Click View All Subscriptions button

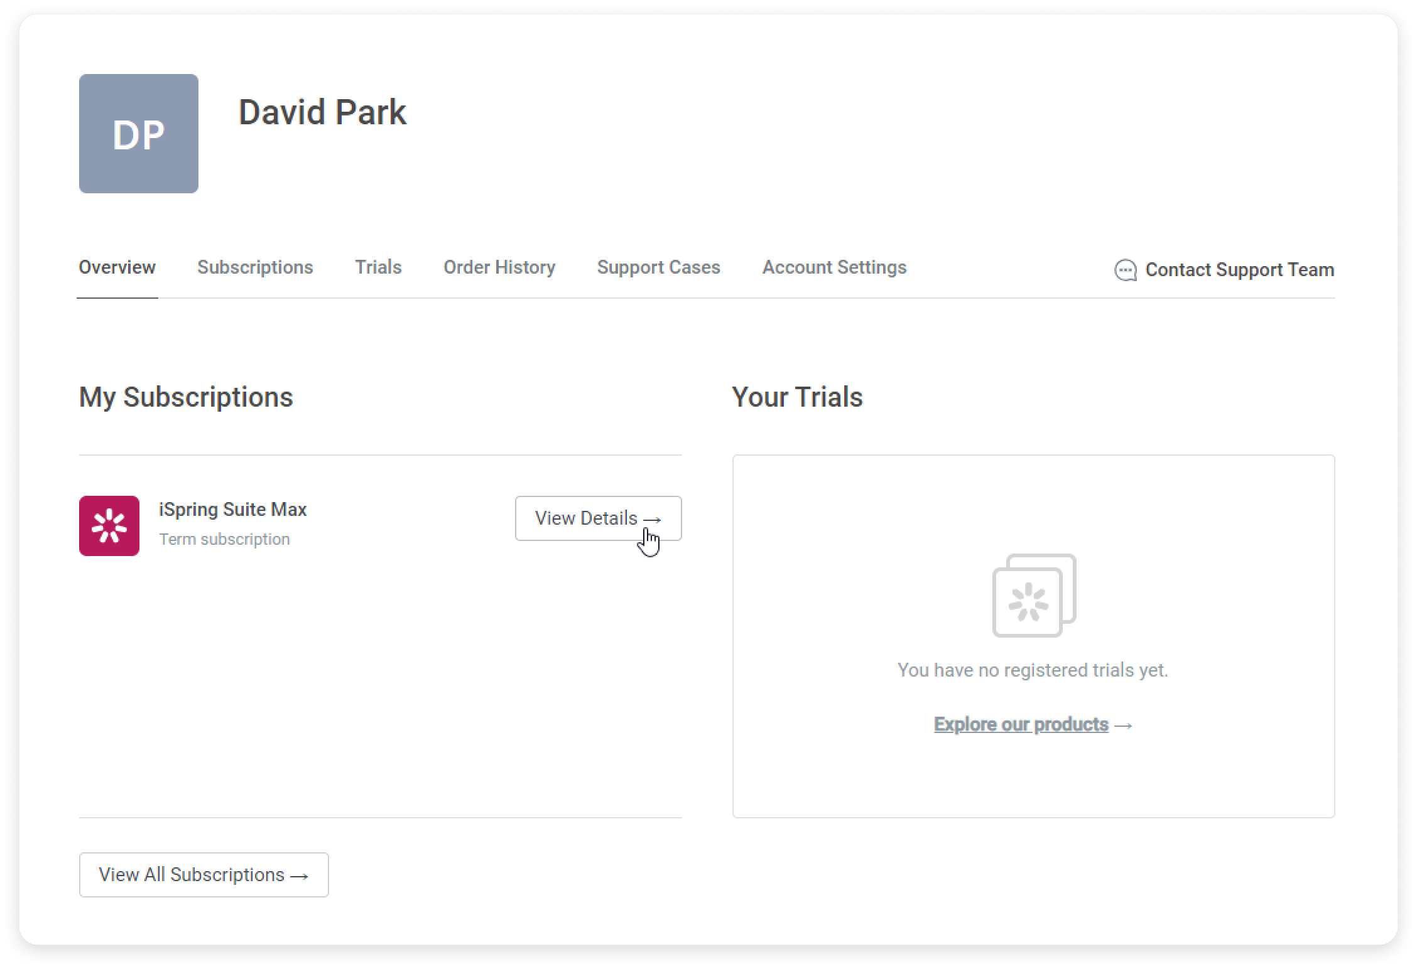pyautogui.click(x=204, y=874)
